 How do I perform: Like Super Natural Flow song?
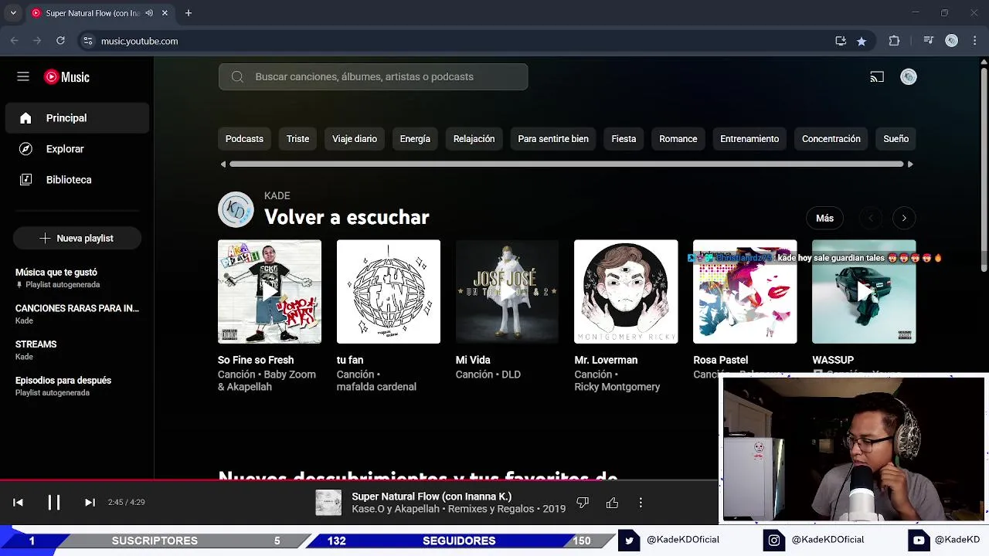point(612,503)
